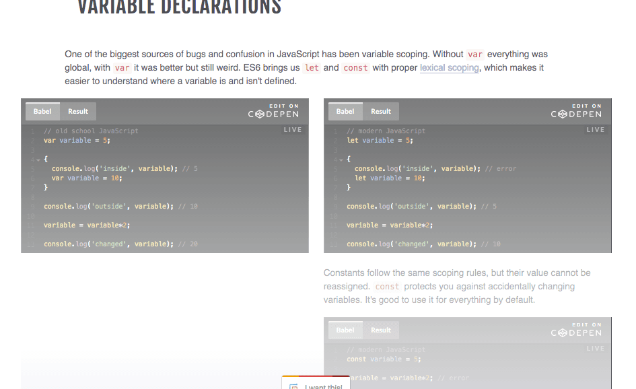Click console.log 'changed' line with // 20 comment
Image resolution: width=636 pixels, height=389 pixels.
coord(120,244)
